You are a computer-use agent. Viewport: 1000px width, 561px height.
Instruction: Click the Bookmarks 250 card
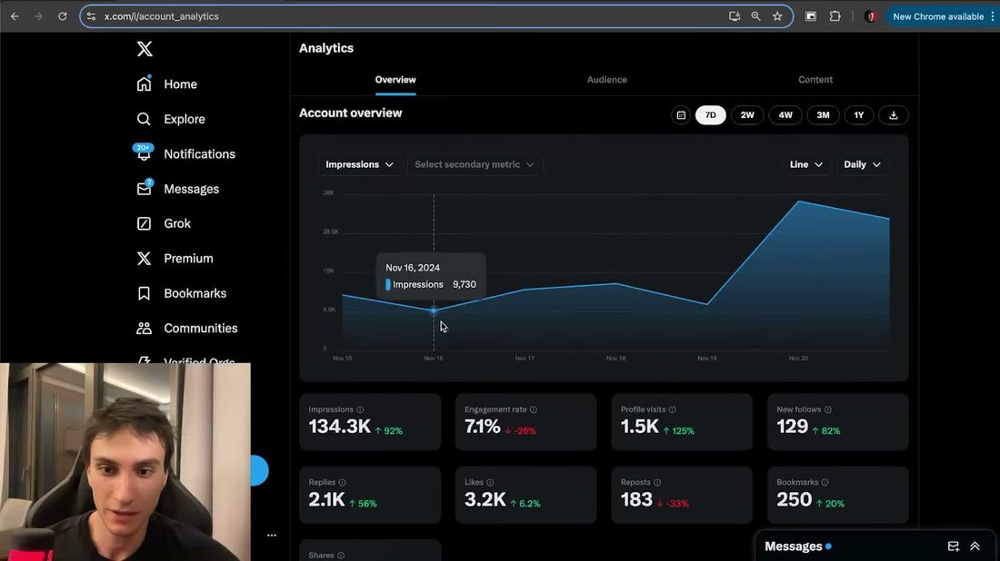click(838, 495)
